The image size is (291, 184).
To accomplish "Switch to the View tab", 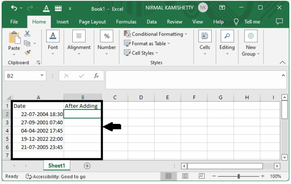I will point(197,22).
